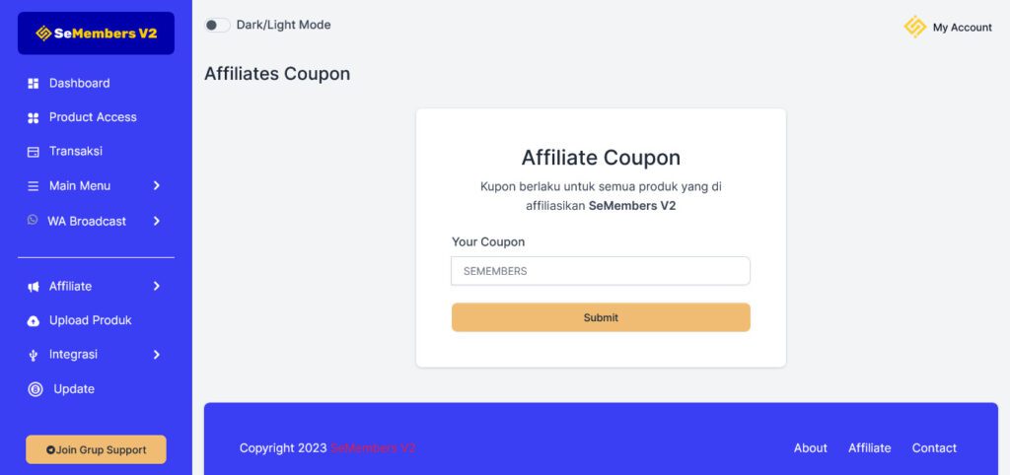The height and width of the screenshot is (475, 1010).
Task: Click the My Account logo icon
Action: 915,27
